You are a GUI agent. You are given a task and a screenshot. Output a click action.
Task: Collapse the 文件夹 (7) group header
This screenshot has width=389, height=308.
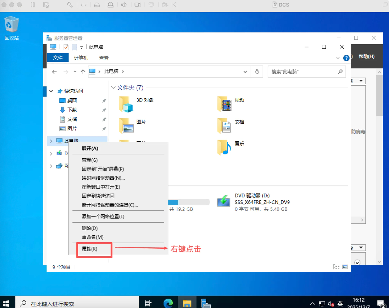pos(113,87)
